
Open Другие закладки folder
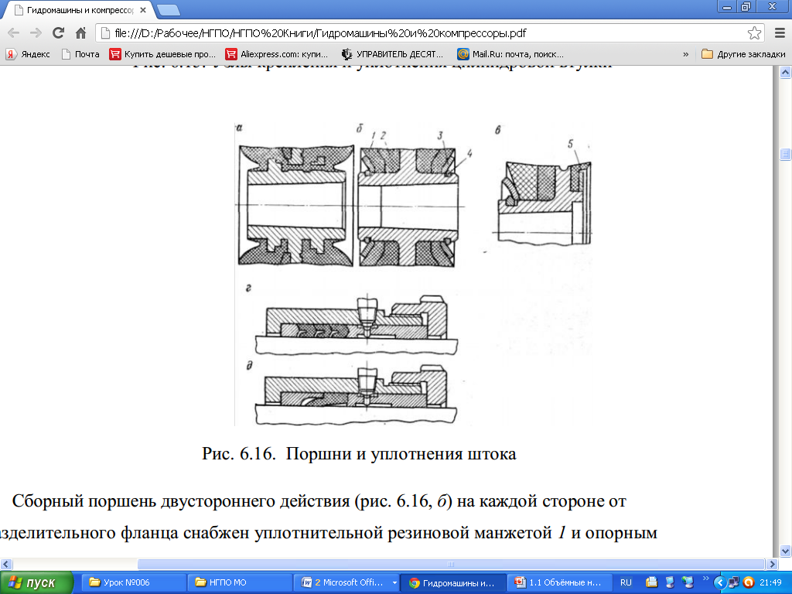pyautogui.click(x=743, y=54)
